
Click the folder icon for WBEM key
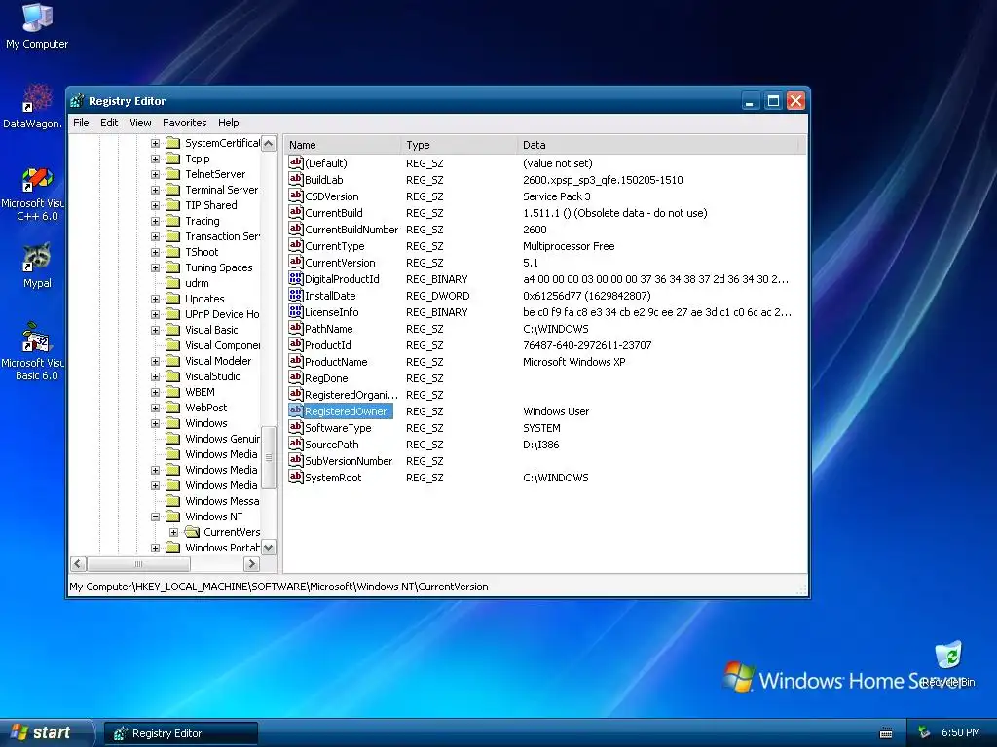coord(173,392)
